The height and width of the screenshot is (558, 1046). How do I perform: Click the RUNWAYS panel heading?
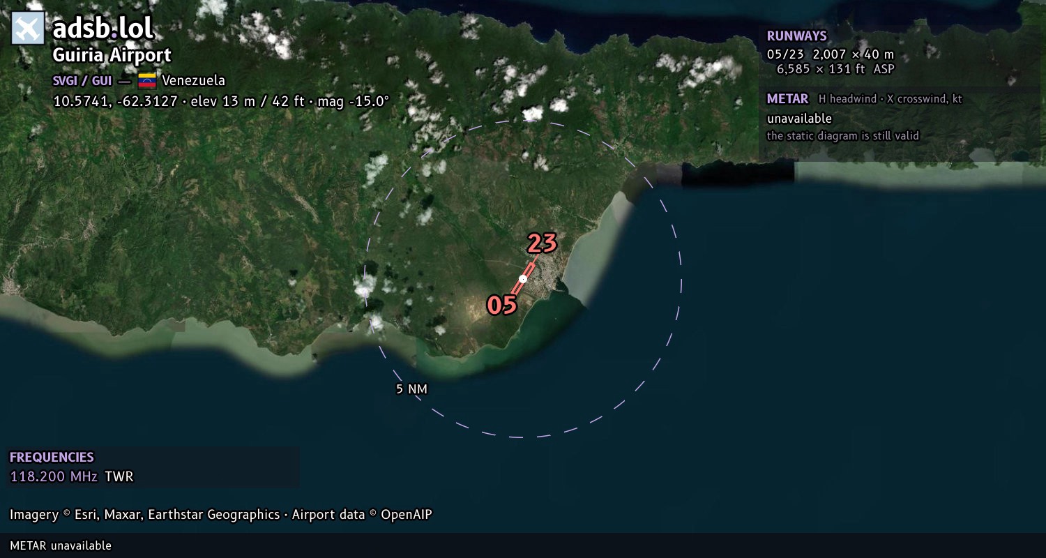click(796, 36)
